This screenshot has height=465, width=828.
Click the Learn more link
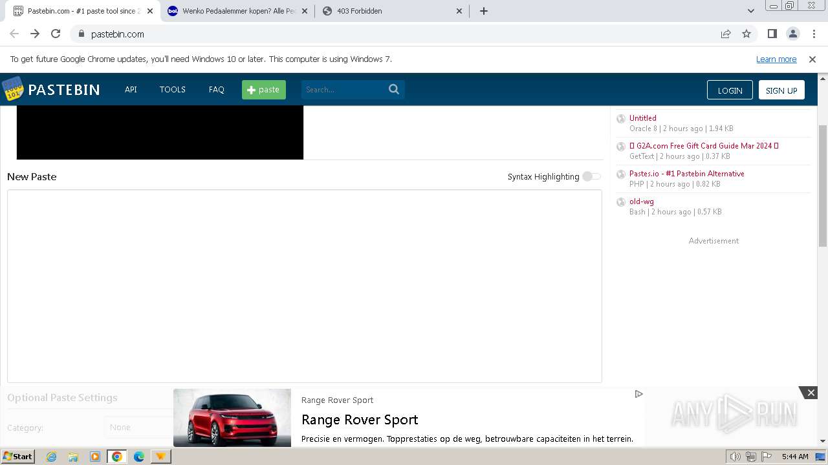776,59
